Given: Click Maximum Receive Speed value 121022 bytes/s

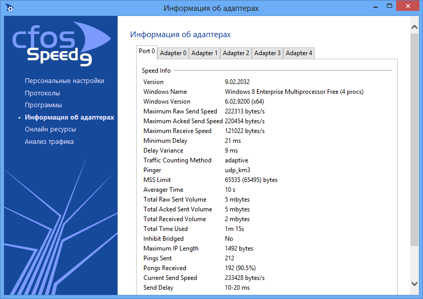Looking at the screenshot, I should click(x=245, y=131).
